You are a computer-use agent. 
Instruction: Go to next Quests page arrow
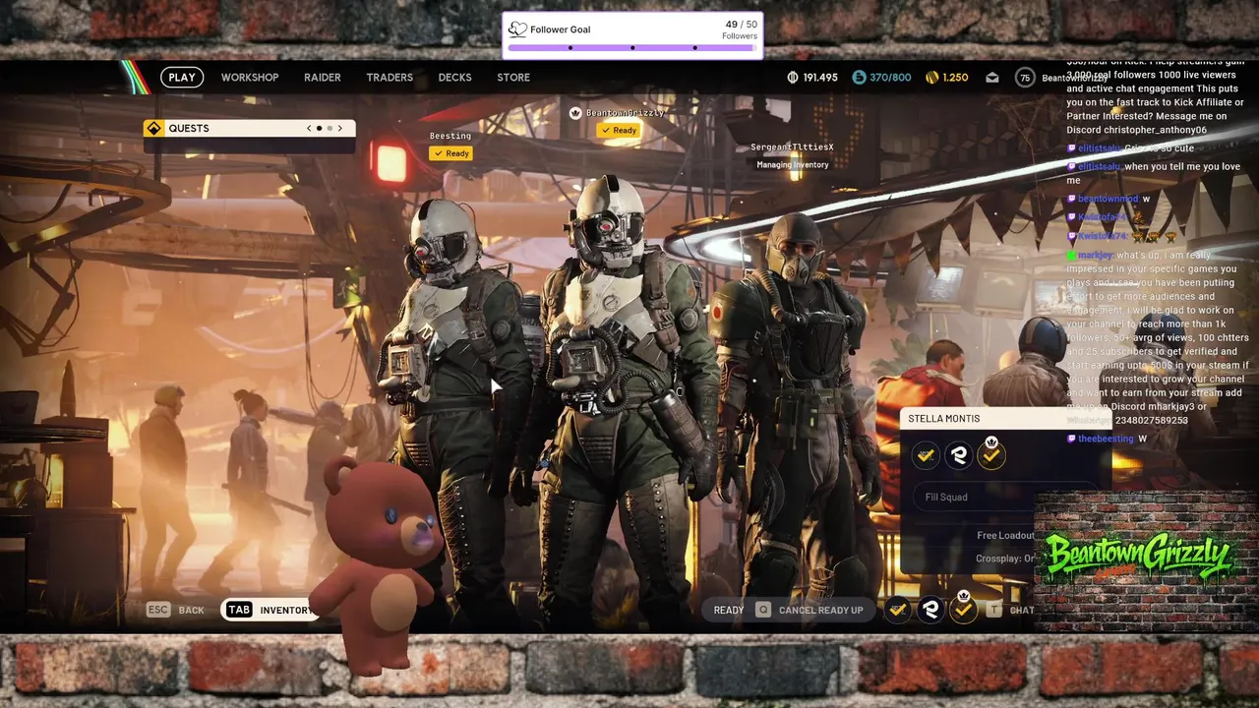tap(340, 128)
